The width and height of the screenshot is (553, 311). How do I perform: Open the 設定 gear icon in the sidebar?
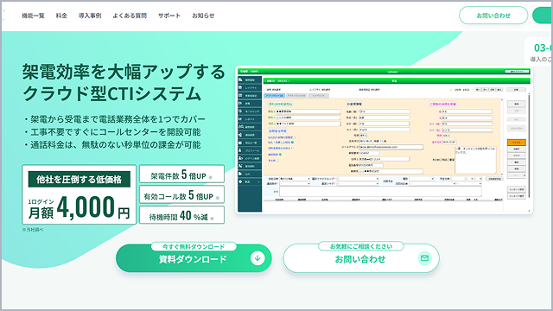point(240,182)
